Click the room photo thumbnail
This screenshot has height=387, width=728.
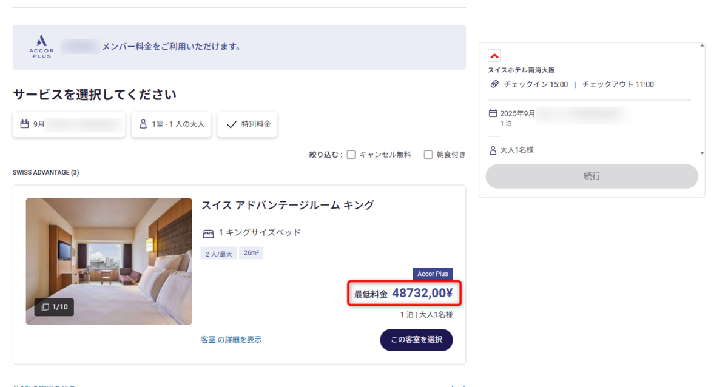(109, 255)
